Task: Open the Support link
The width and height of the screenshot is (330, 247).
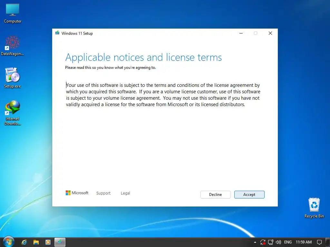Action: (103, 193)
